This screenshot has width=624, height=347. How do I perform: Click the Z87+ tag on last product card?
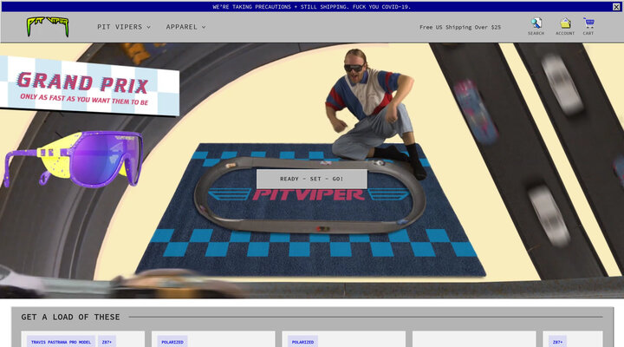[557, 342]
